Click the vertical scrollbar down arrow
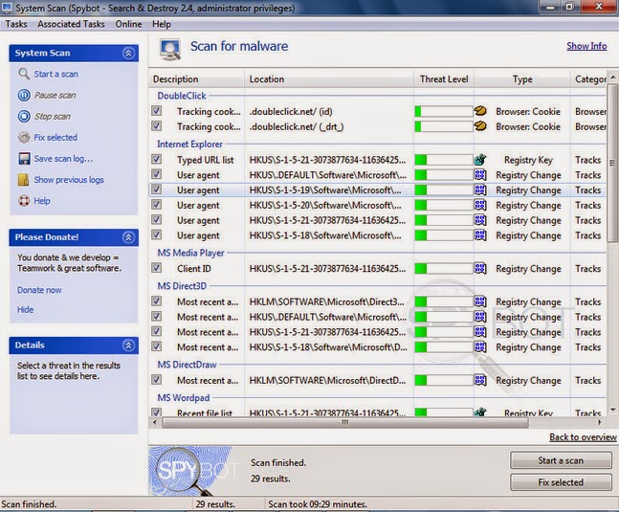This screenshot has height=512, width=619. [613, 410]
